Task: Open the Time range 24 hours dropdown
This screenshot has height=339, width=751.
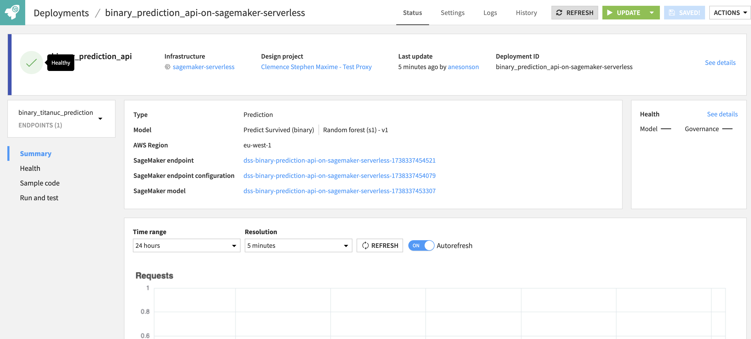Action: point(186,246)
